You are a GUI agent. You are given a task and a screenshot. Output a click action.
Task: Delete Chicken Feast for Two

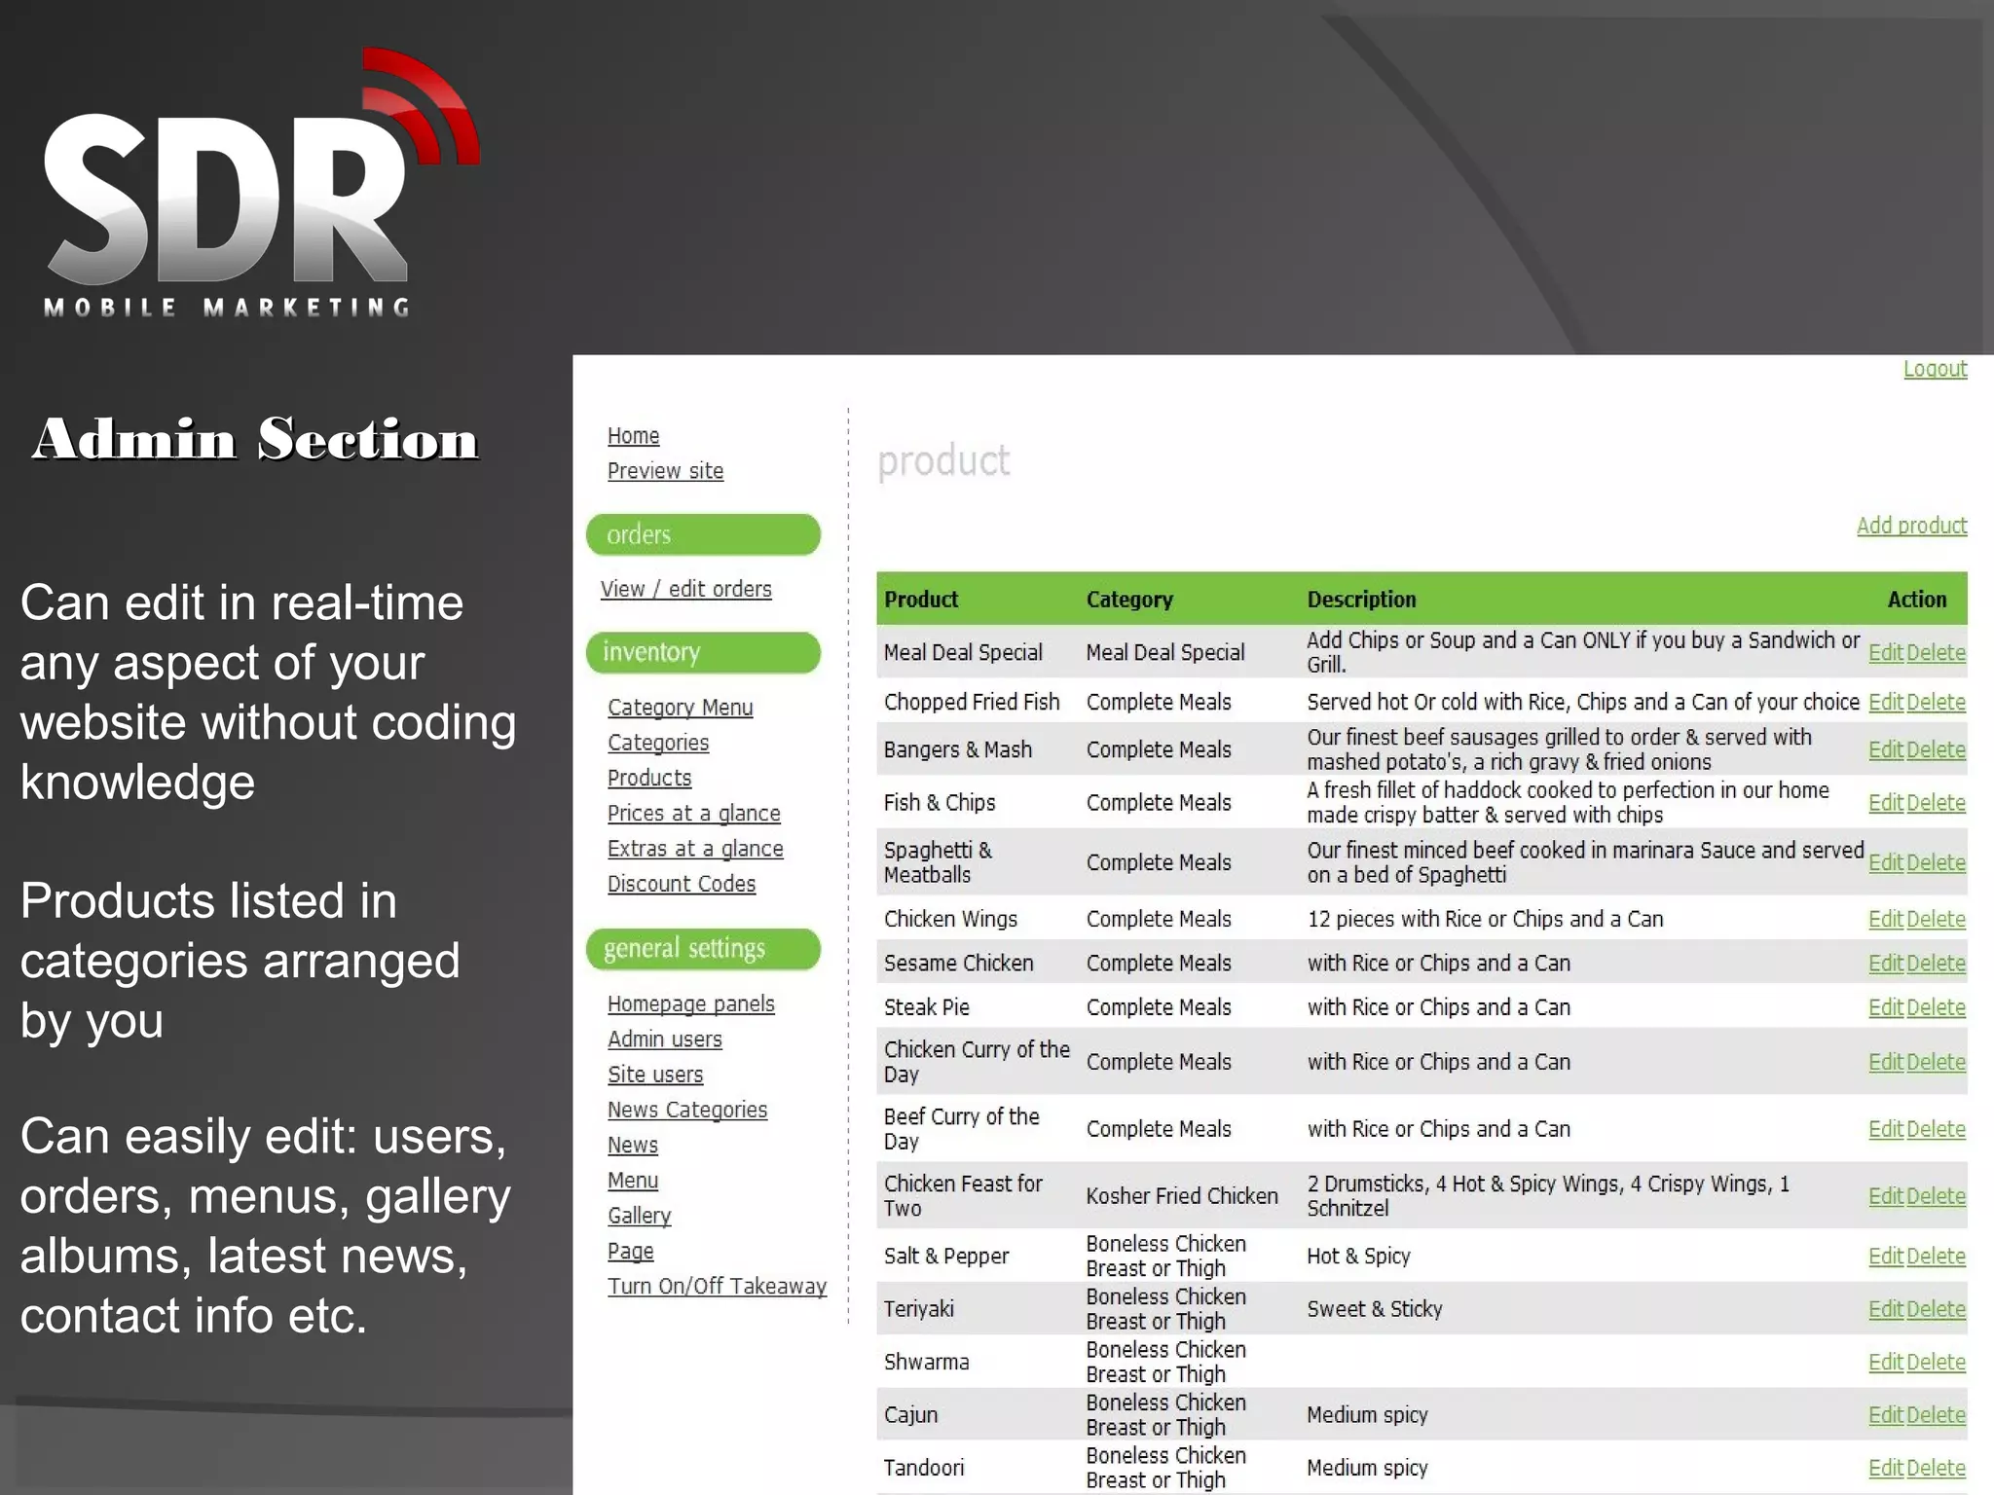(x=1936, y=1197)
